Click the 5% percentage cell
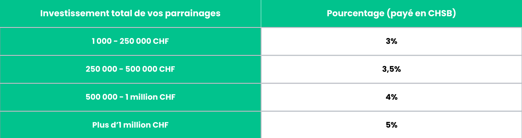The width and height of the screenshot is (522, 138). 391,125
